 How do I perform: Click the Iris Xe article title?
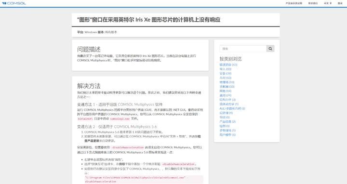[x=148, y=20]
